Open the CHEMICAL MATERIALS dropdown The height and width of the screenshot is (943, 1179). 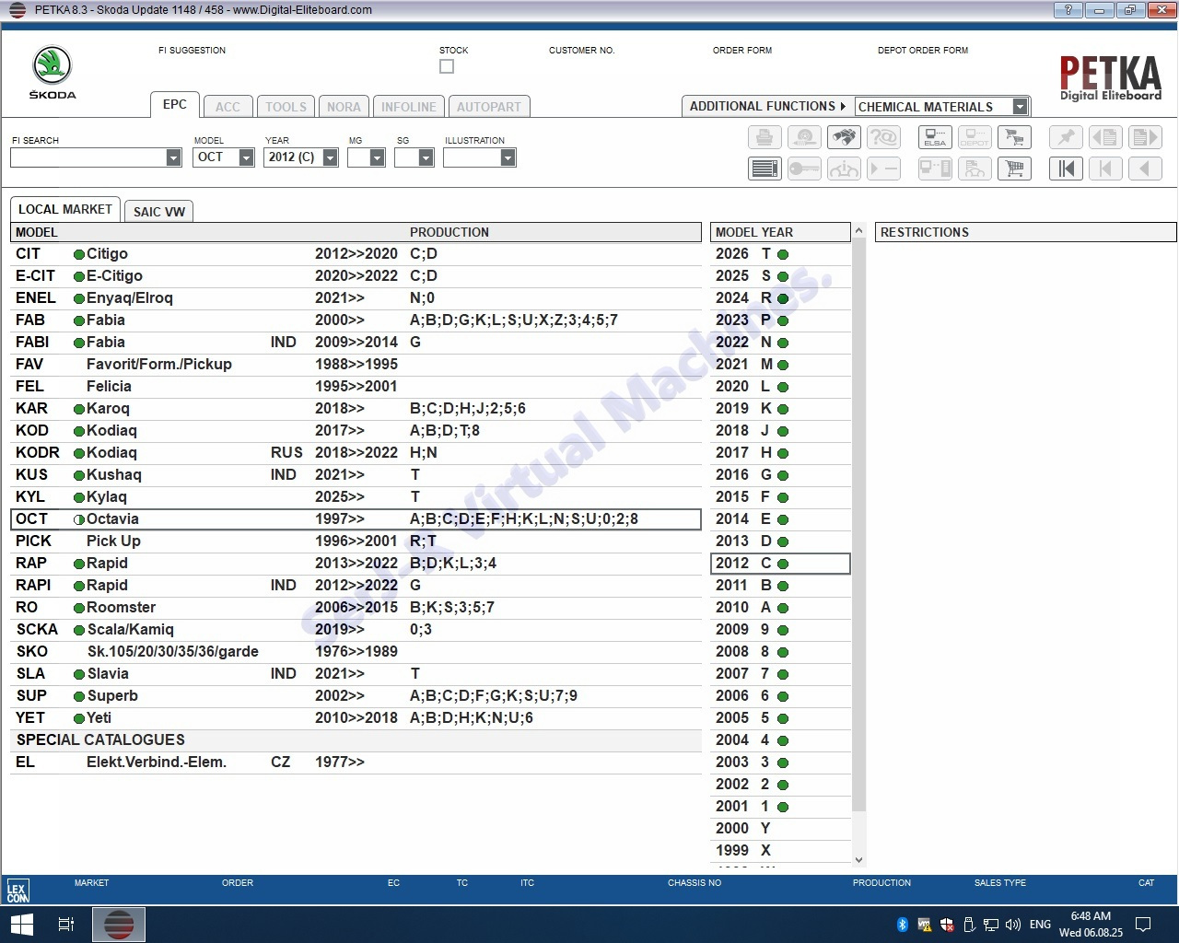point(1020,107)
